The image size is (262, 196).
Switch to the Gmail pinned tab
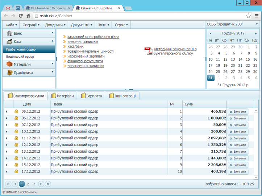[8, 8]
